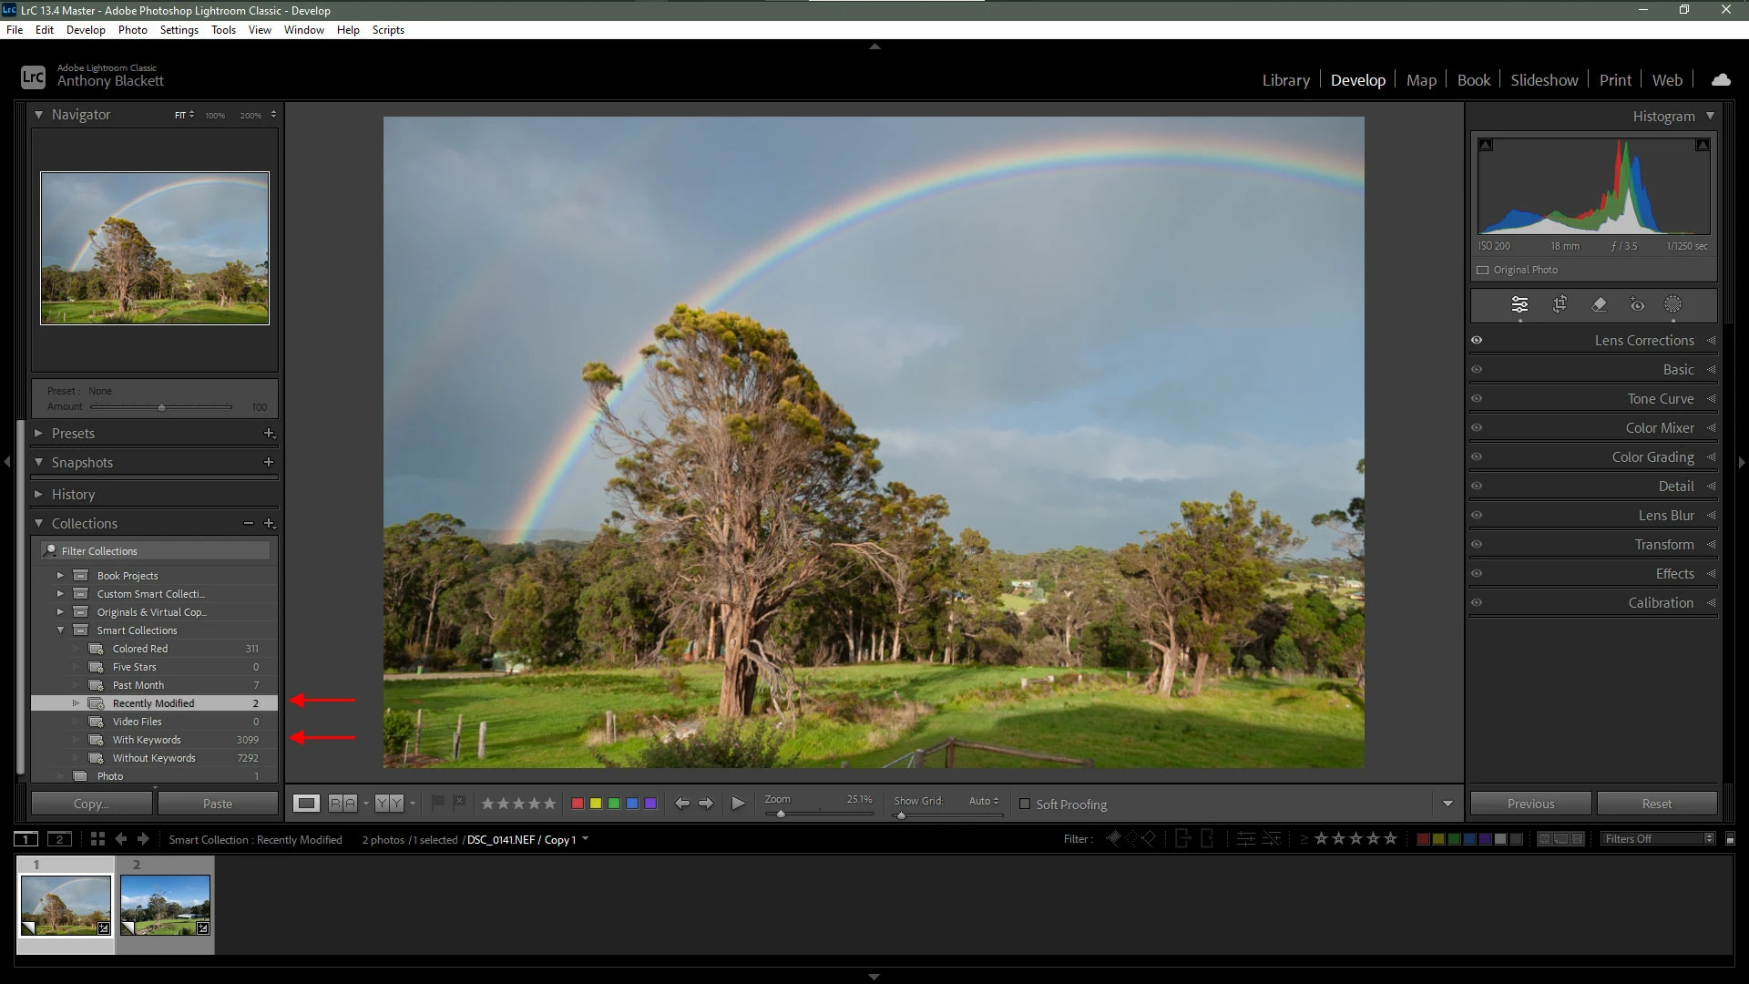The width and height of the screenshot is (1749, 984).
Task: Apply the red color label swatch
Action: coord(577,803)
